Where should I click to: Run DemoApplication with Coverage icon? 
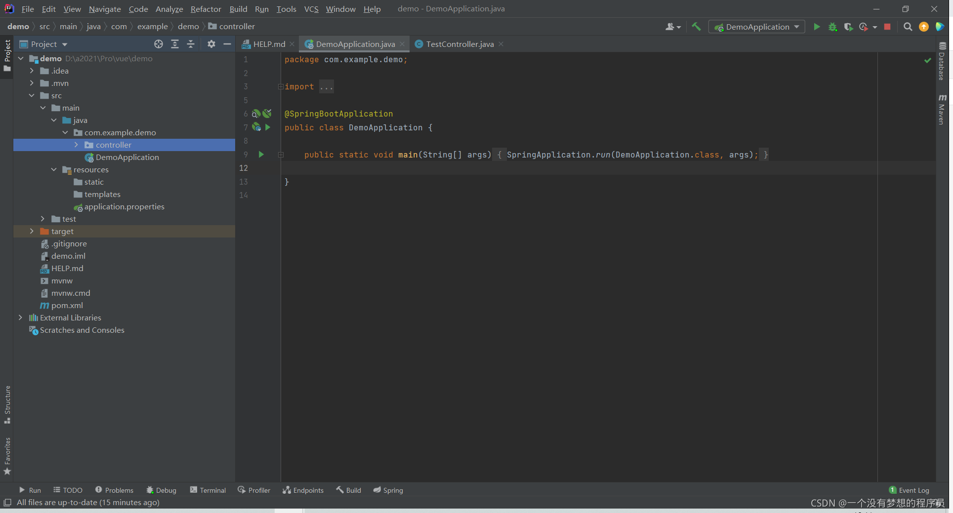click(x=849, y=27)
